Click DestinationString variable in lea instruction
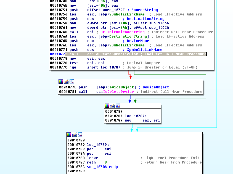233x174 pixels. [128, 36]
